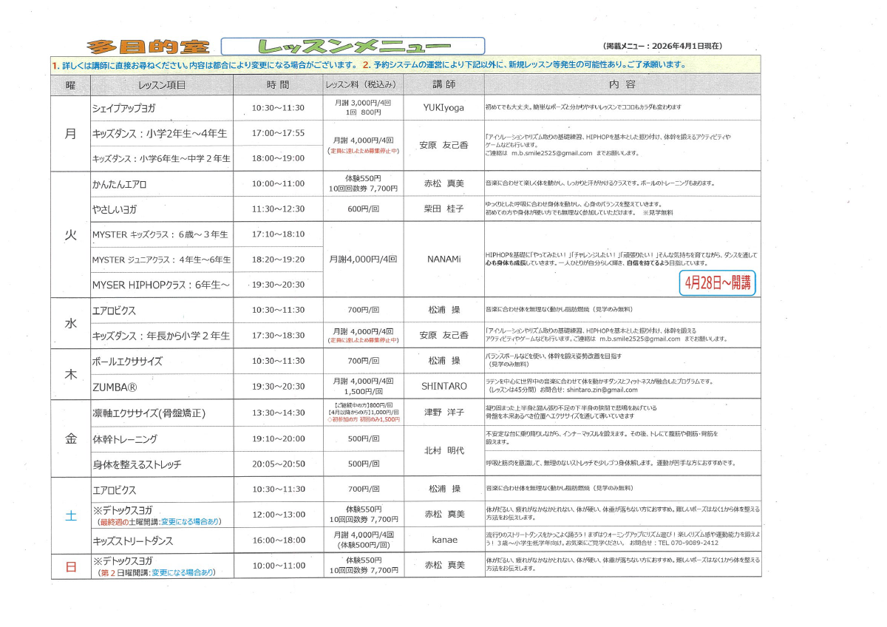Click the 20:05～20:50 time cell
887x627 pixels.
coord(278,465)
